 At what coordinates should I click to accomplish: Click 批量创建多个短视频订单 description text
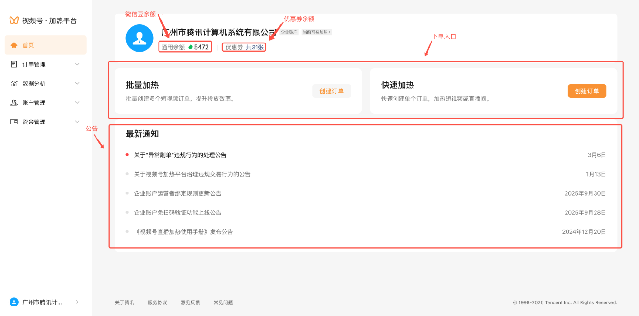[x=180, y=98]
